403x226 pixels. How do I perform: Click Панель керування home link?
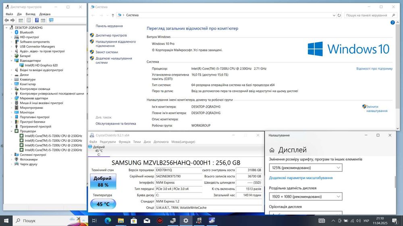click(x=109, y=26)
